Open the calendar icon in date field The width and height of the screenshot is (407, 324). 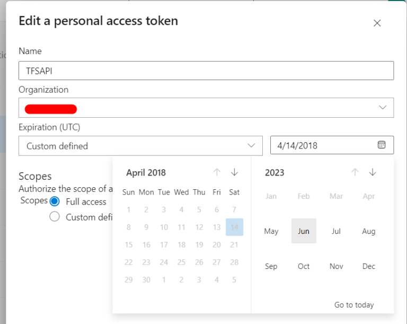[x=382, y=145]
